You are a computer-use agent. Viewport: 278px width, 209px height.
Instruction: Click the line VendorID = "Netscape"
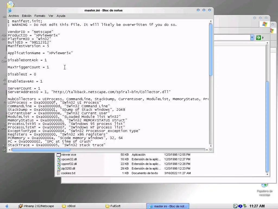click(30, 32)
